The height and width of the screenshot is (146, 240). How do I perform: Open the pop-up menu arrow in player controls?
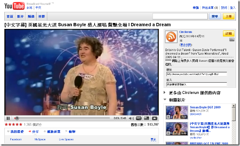[x=155, y=118]
